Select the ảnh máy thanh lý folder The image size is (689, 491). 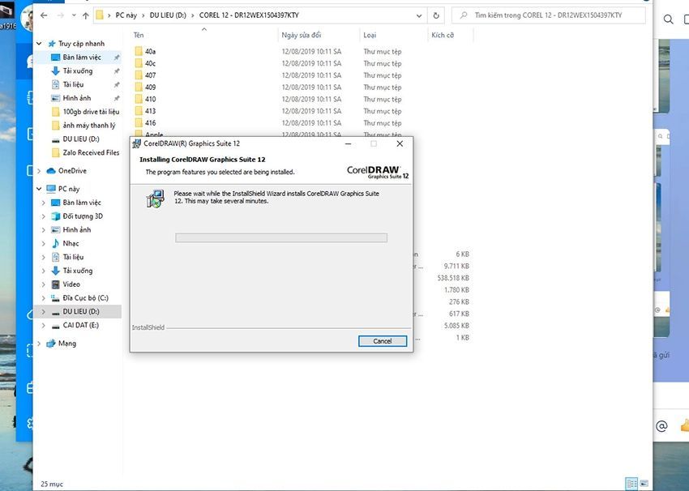89,125
